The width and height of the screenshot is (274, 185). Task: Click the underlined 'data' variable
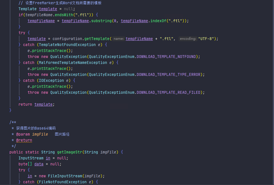[39, 164]
